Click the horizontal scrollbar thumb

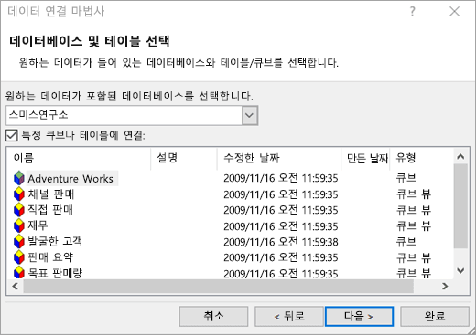(x=219, y=286)
